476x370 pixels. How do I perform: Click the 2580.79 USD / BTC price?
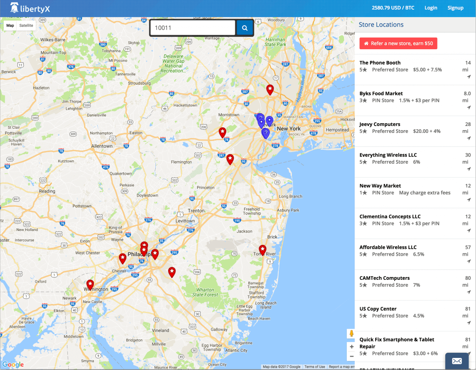coord(393,8)
